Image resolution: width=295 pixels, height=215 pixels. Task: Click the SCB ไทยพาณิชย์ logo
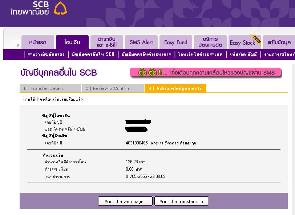pos(39,8)
